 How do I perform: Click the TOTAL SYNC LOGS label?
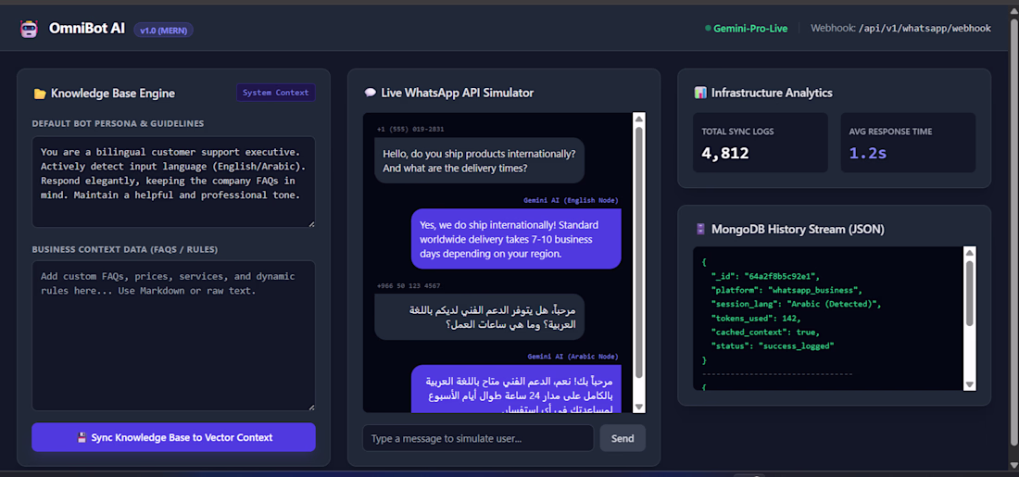tap(737, 132)
